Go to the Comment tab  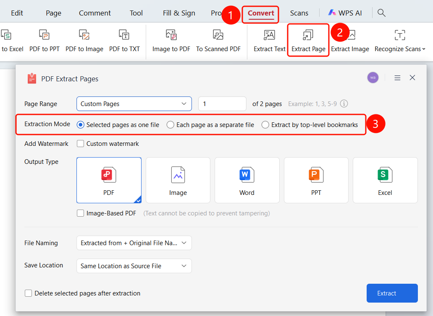95,13
